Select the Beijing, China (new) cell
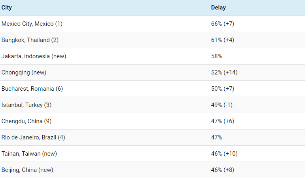305x181 pixels. (x=27, y=170)
